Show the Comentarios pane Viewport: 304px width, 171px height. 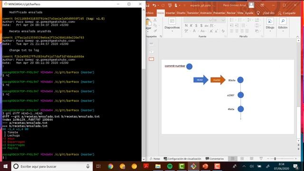click(x=215, y=159)
